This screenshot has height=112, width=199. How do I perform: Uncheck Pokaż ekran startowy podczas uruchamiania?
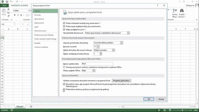pos(64,89)
